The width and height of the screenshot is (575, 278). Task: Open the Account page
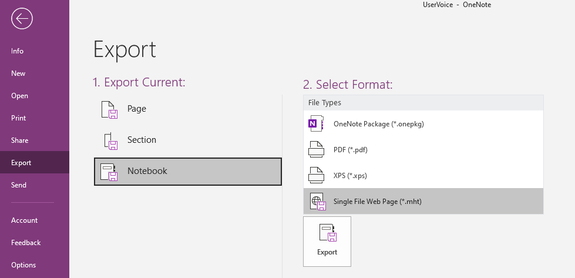coord(35,220)
